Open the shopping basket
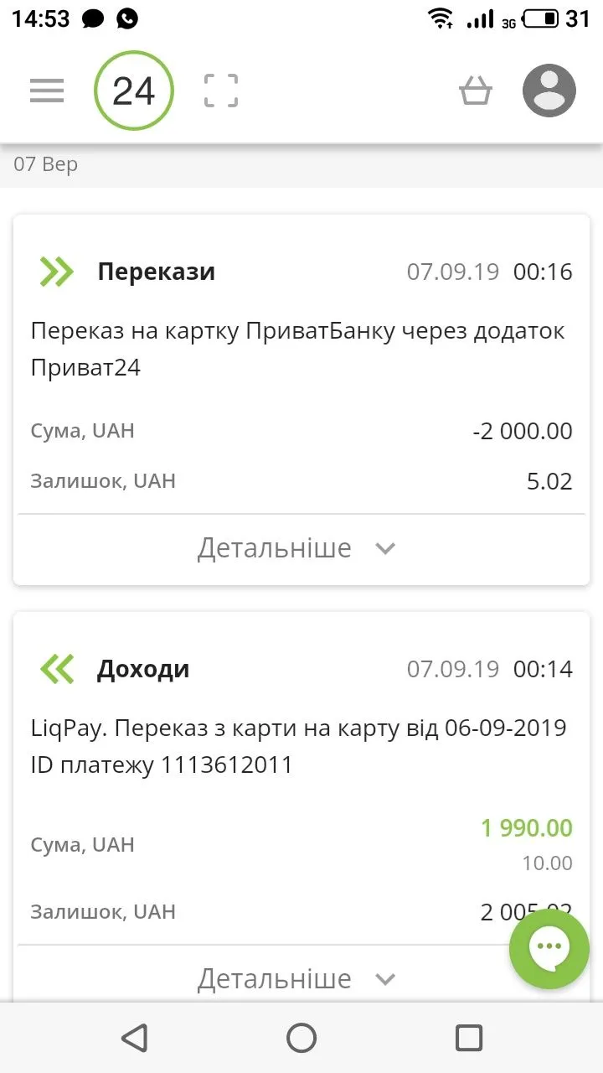 pyautogui.click(x=475, y=91)
